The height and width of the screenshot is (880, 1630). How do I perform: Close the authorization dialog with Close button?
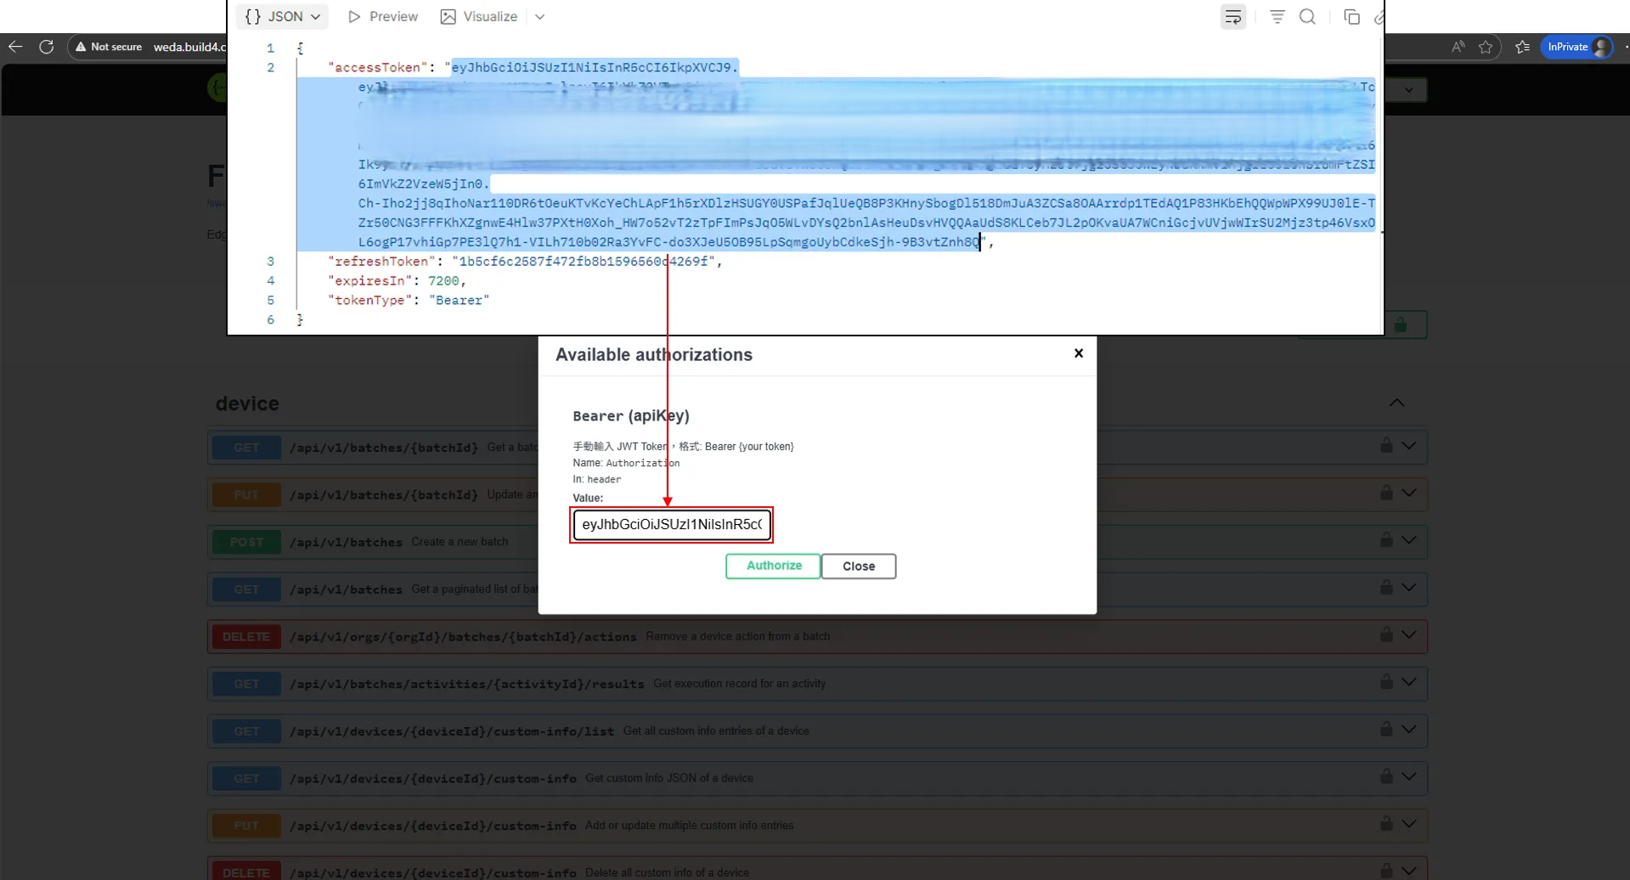click(859, 566)
